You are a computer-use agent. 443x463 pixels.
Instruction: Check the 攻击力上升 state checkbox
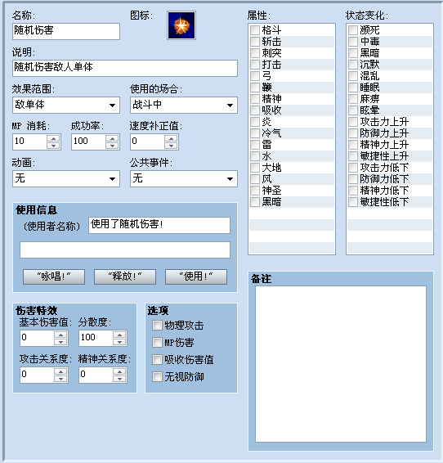click(353, 122)
